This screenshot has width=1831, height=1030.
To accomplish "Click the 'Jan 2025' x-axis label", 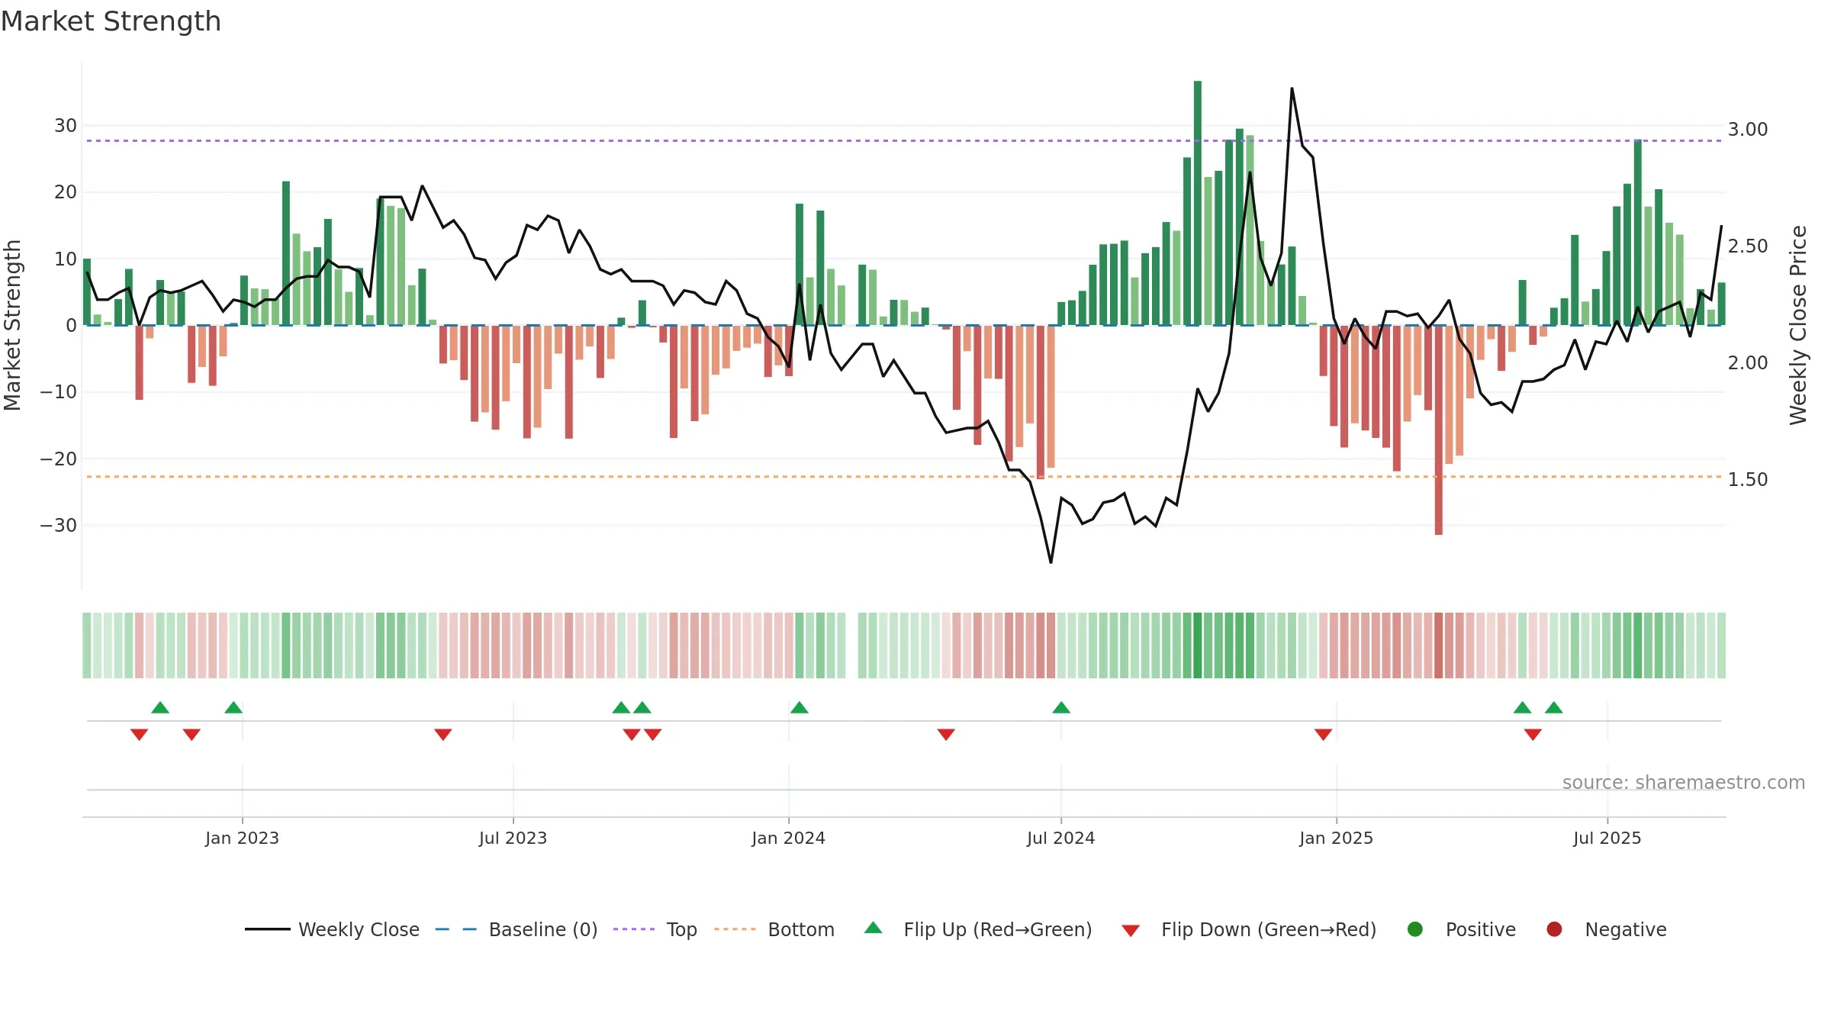I will pos(1336,838).
